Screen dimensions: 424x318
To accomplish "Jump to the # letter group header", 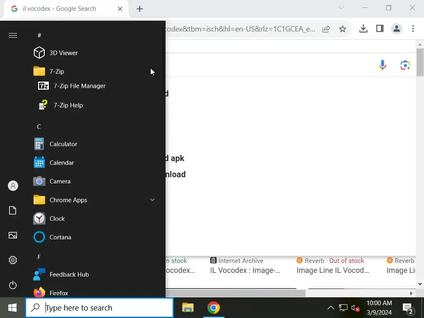I will click(x=39, y=35).
